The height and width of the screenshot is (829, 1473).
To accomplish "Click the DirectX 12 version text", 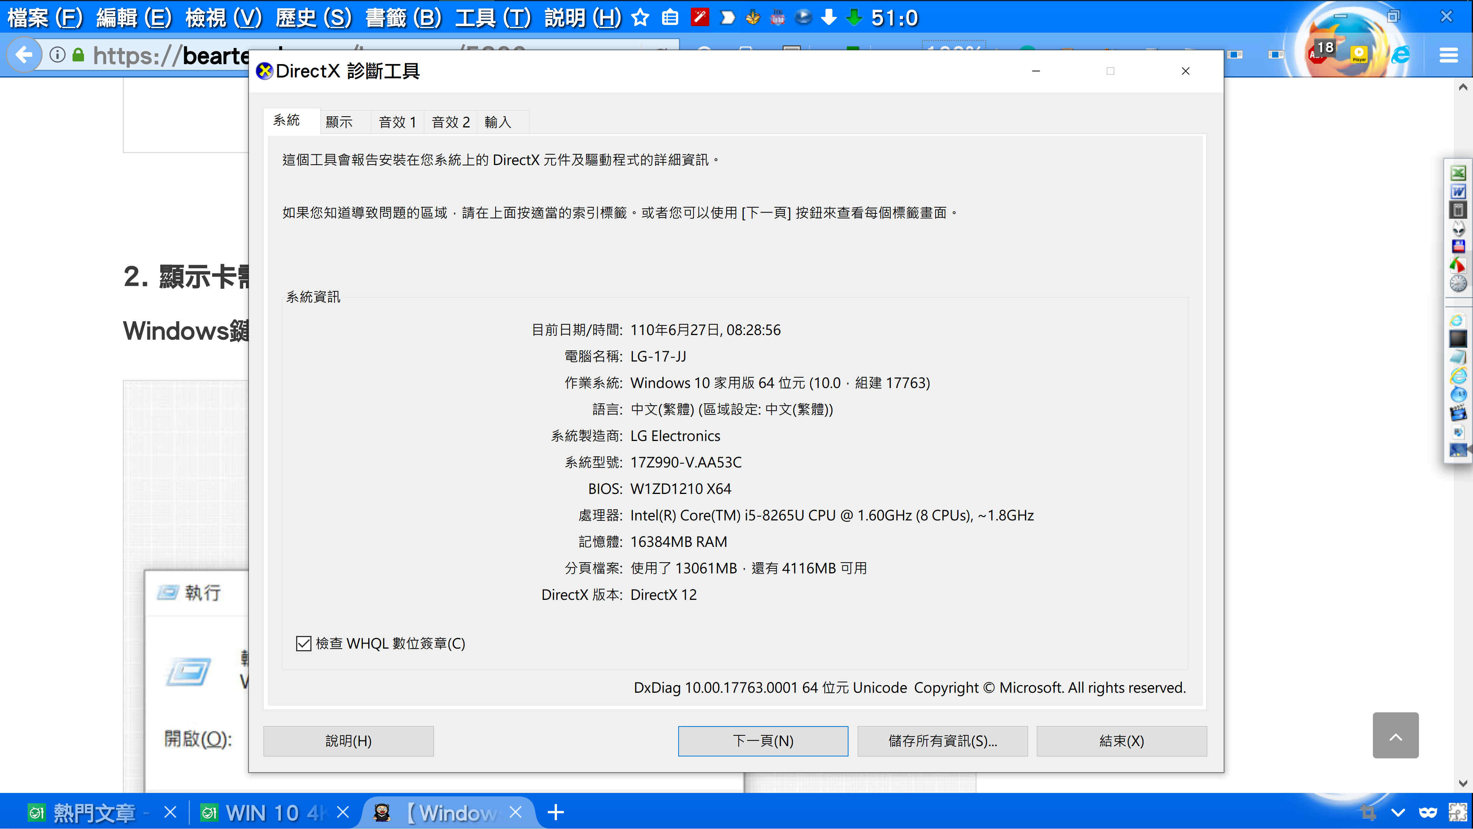I will 663,595.
